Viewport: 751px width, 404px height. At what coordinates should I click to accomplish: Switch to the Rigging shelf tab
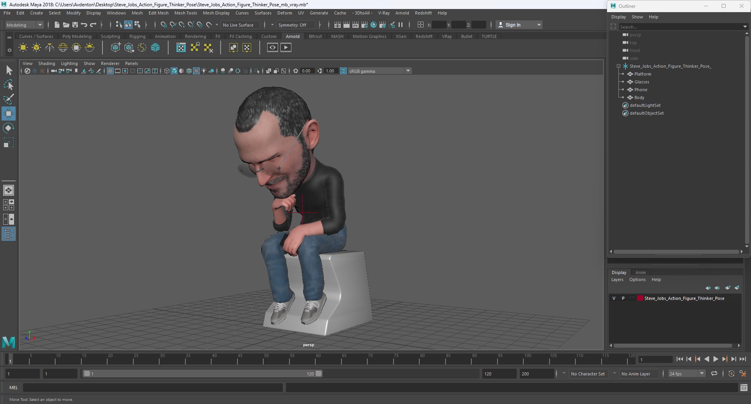[x=137, y=36]
